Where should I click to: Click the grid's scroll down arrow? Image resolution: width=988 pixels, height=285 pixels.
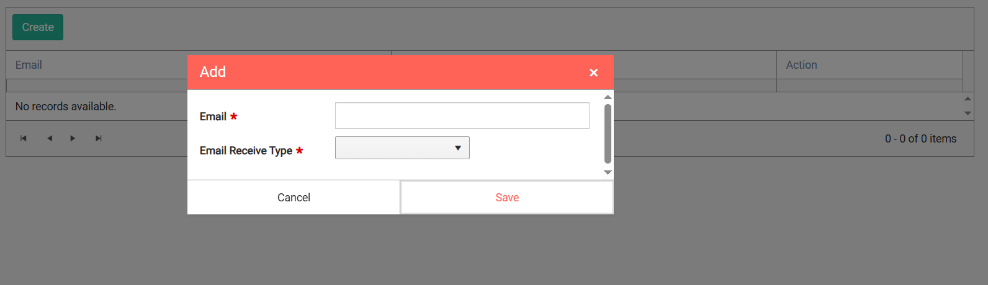click(968, 113)
